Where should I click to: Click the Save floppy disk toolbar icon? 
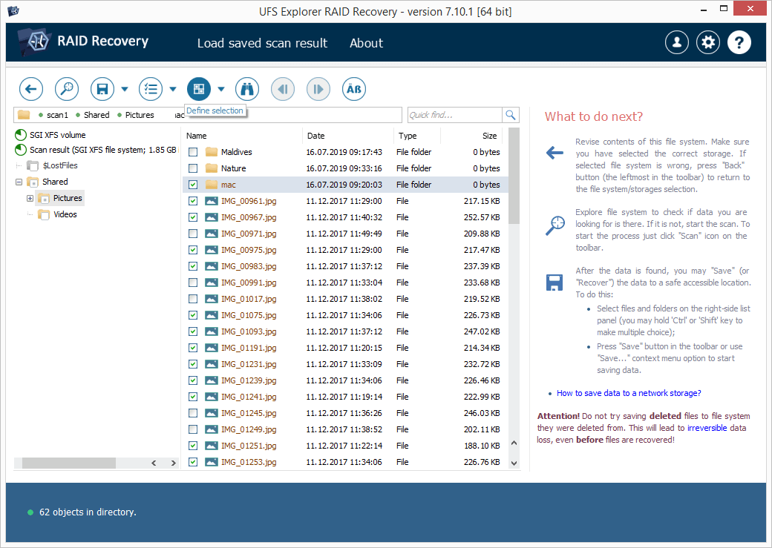tap(102, 89)
